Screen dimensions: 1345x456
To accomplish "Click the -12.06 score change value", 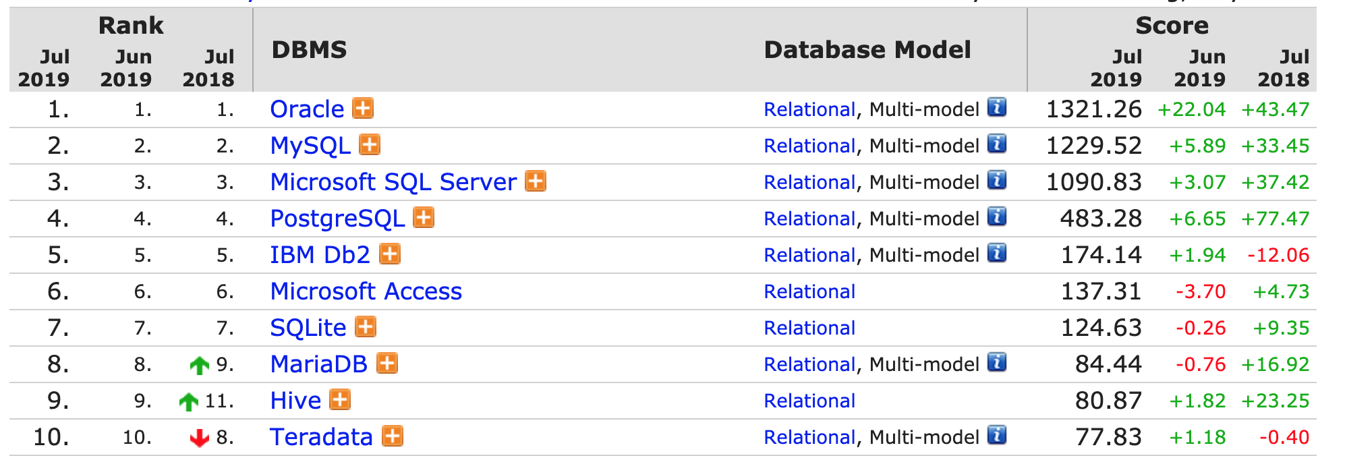I will pyautogui.click(x=1278, y=255).
